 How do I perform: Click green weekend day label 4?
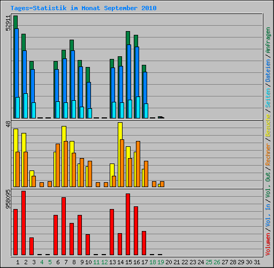(x=42, y=262)
